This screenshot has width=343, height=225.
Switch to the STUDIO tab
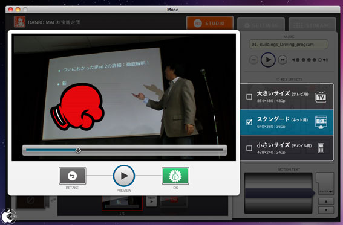[x=210, y=23]
